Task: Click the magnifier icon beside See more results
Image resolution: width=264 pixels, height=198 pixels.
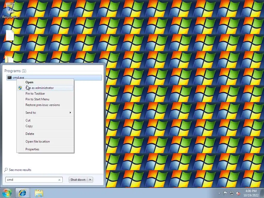Action: [6, 170]
